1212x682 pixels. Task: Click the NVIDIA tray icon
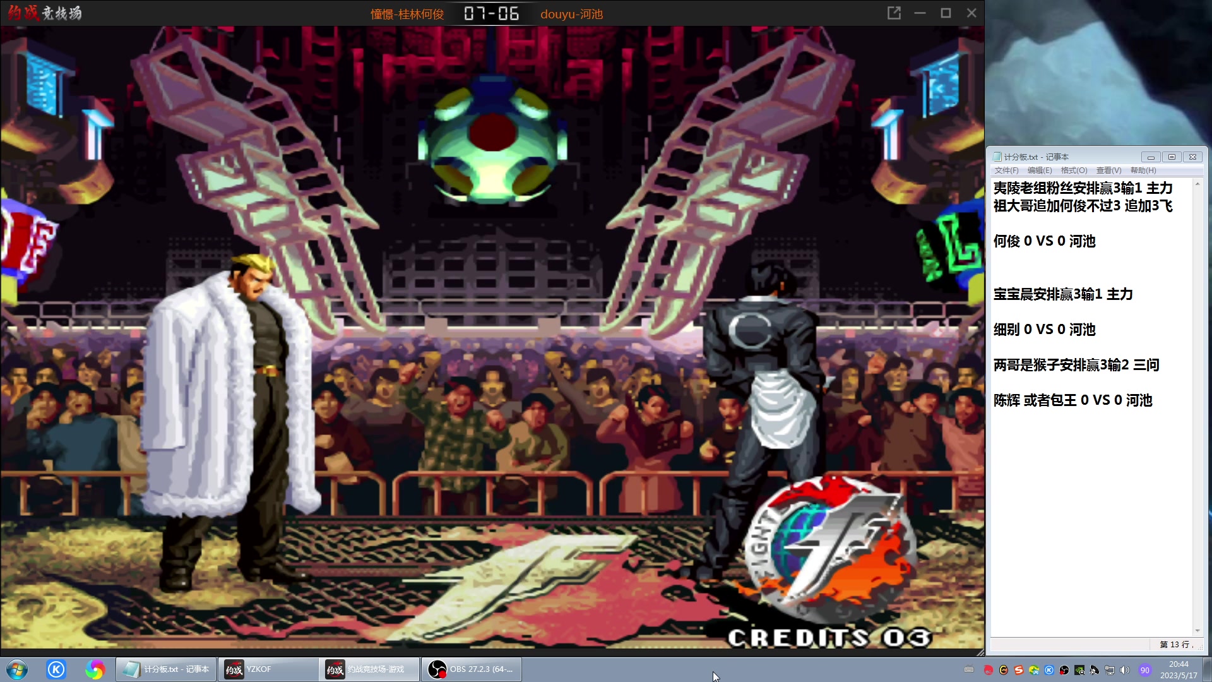1079,670
